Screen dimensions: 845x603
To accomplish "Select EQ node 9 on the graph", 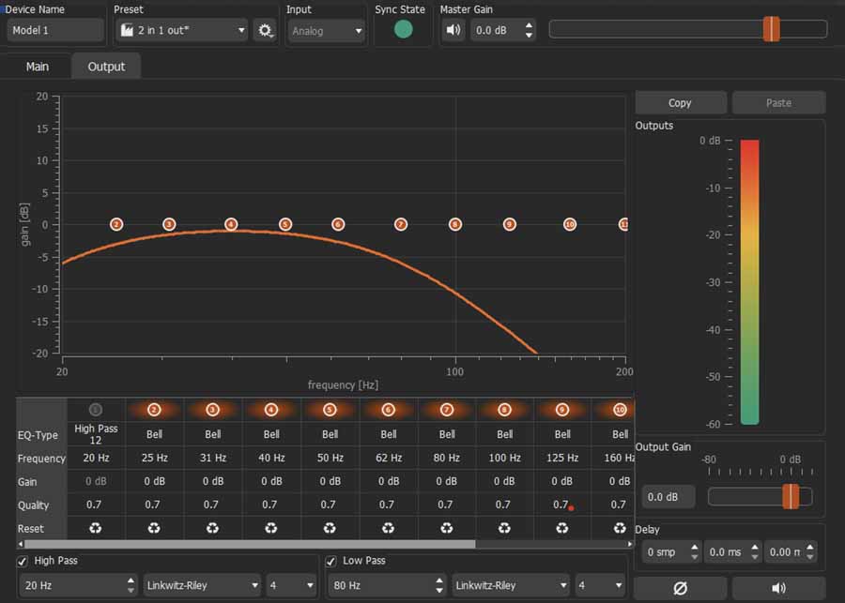I will point(510,224).
